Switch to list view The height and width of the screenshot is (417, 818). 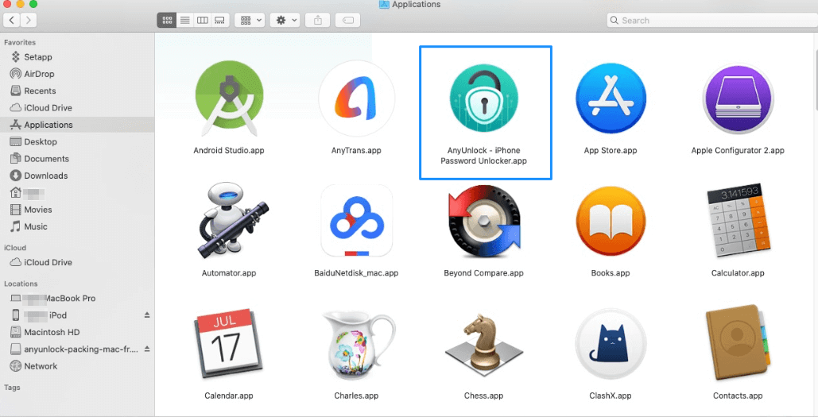[184, 21]
